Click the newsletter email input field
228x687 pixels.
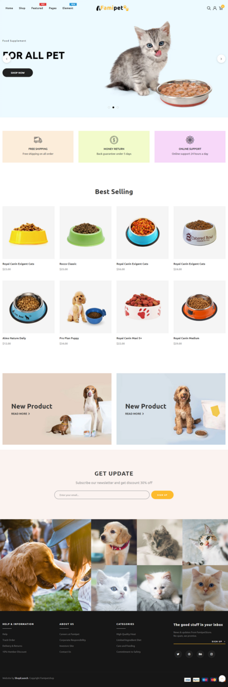pyautogui.click(x=102, y=495)
